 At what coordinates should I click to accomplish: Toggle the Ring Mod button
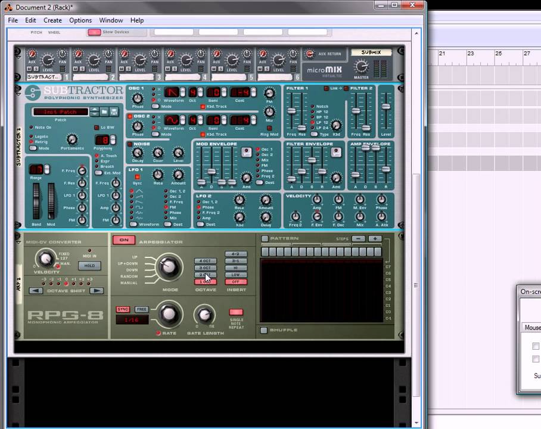269,128
